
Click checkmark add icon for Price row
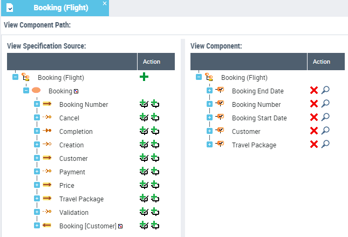tap(144, 185)
